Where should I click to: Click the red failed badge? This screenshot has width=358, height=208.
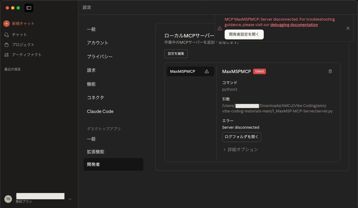coord(260,72)
